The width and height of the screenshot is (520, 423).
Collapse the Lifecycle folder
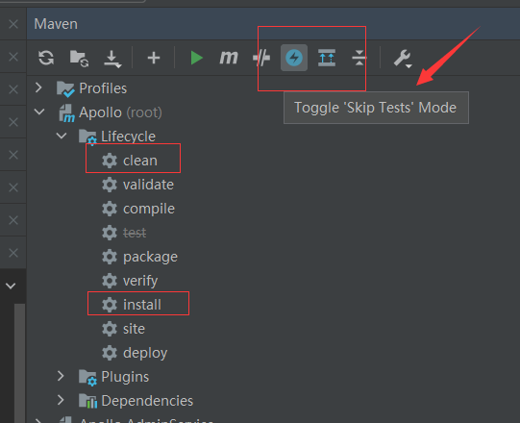pos(62,136)
